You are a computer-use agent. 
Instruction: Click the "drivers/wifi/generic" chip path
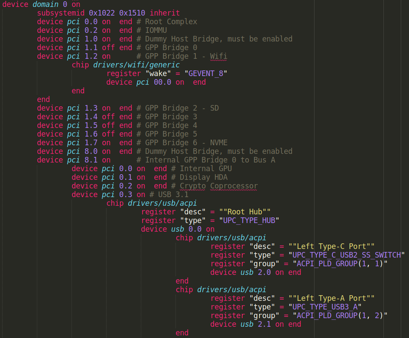click(x=136, y=65)
